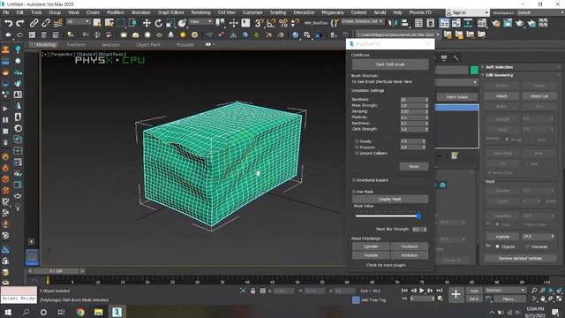Open the Sign In dropdown
This screenshot has height=318, width=565.
[x=467, y=12]
